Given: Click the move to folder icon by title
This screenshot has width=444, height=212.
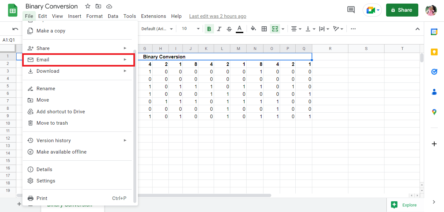Looking at the screenshot, I should pyautogui.click(x=98, y=6).
